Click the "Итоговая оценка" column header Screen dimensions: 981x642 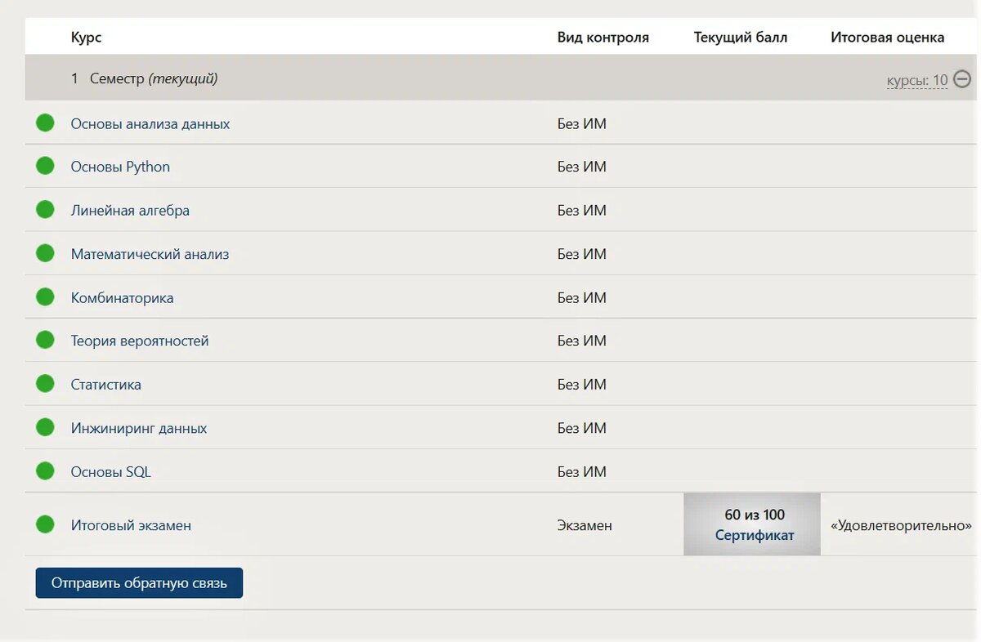(x=887, y=38)
